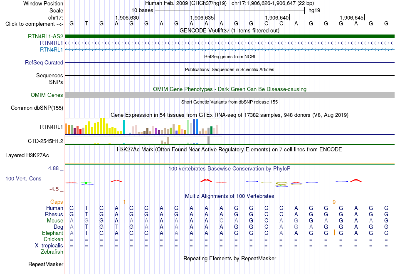The image size is (395, 274).
Task: Click the 1,906,645 coordinate on the ruler
Action: (x=352, y=17)
